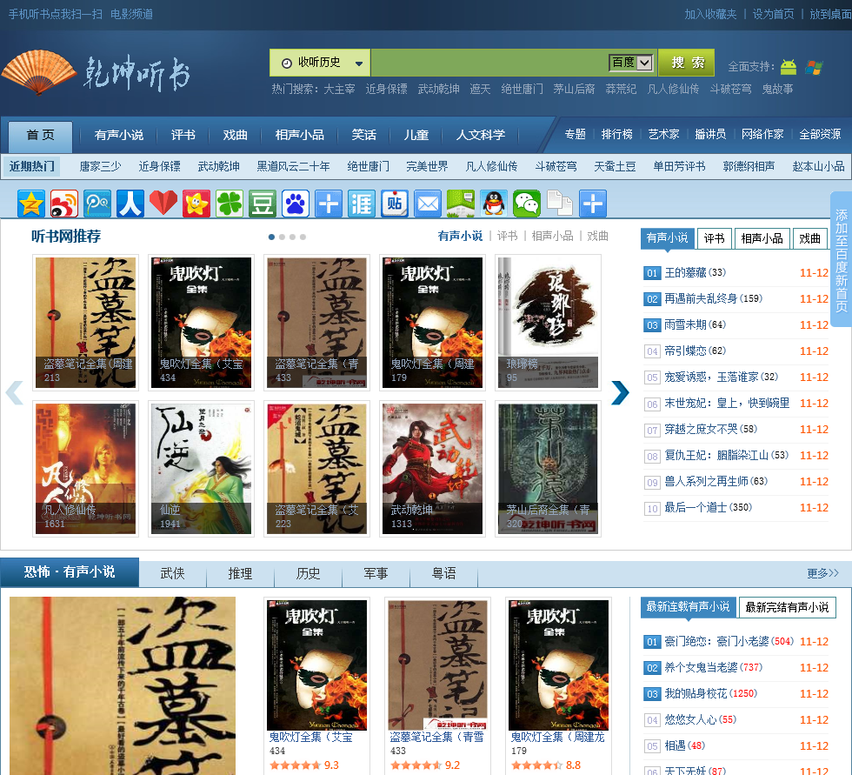Open 收听历史 dropdown

320,63
